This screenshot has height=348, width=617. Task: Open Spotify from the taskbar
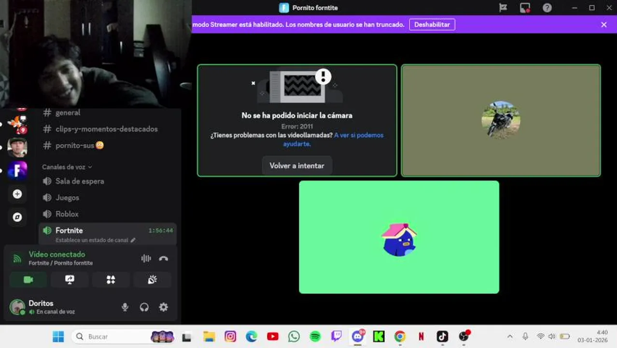click(315, 336)
